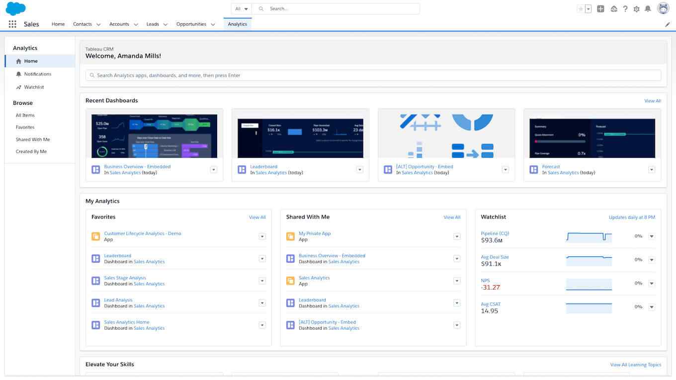676x380 pixels.
Task: Click the Favorites star icon in header
Action: [x=580, y=9]
